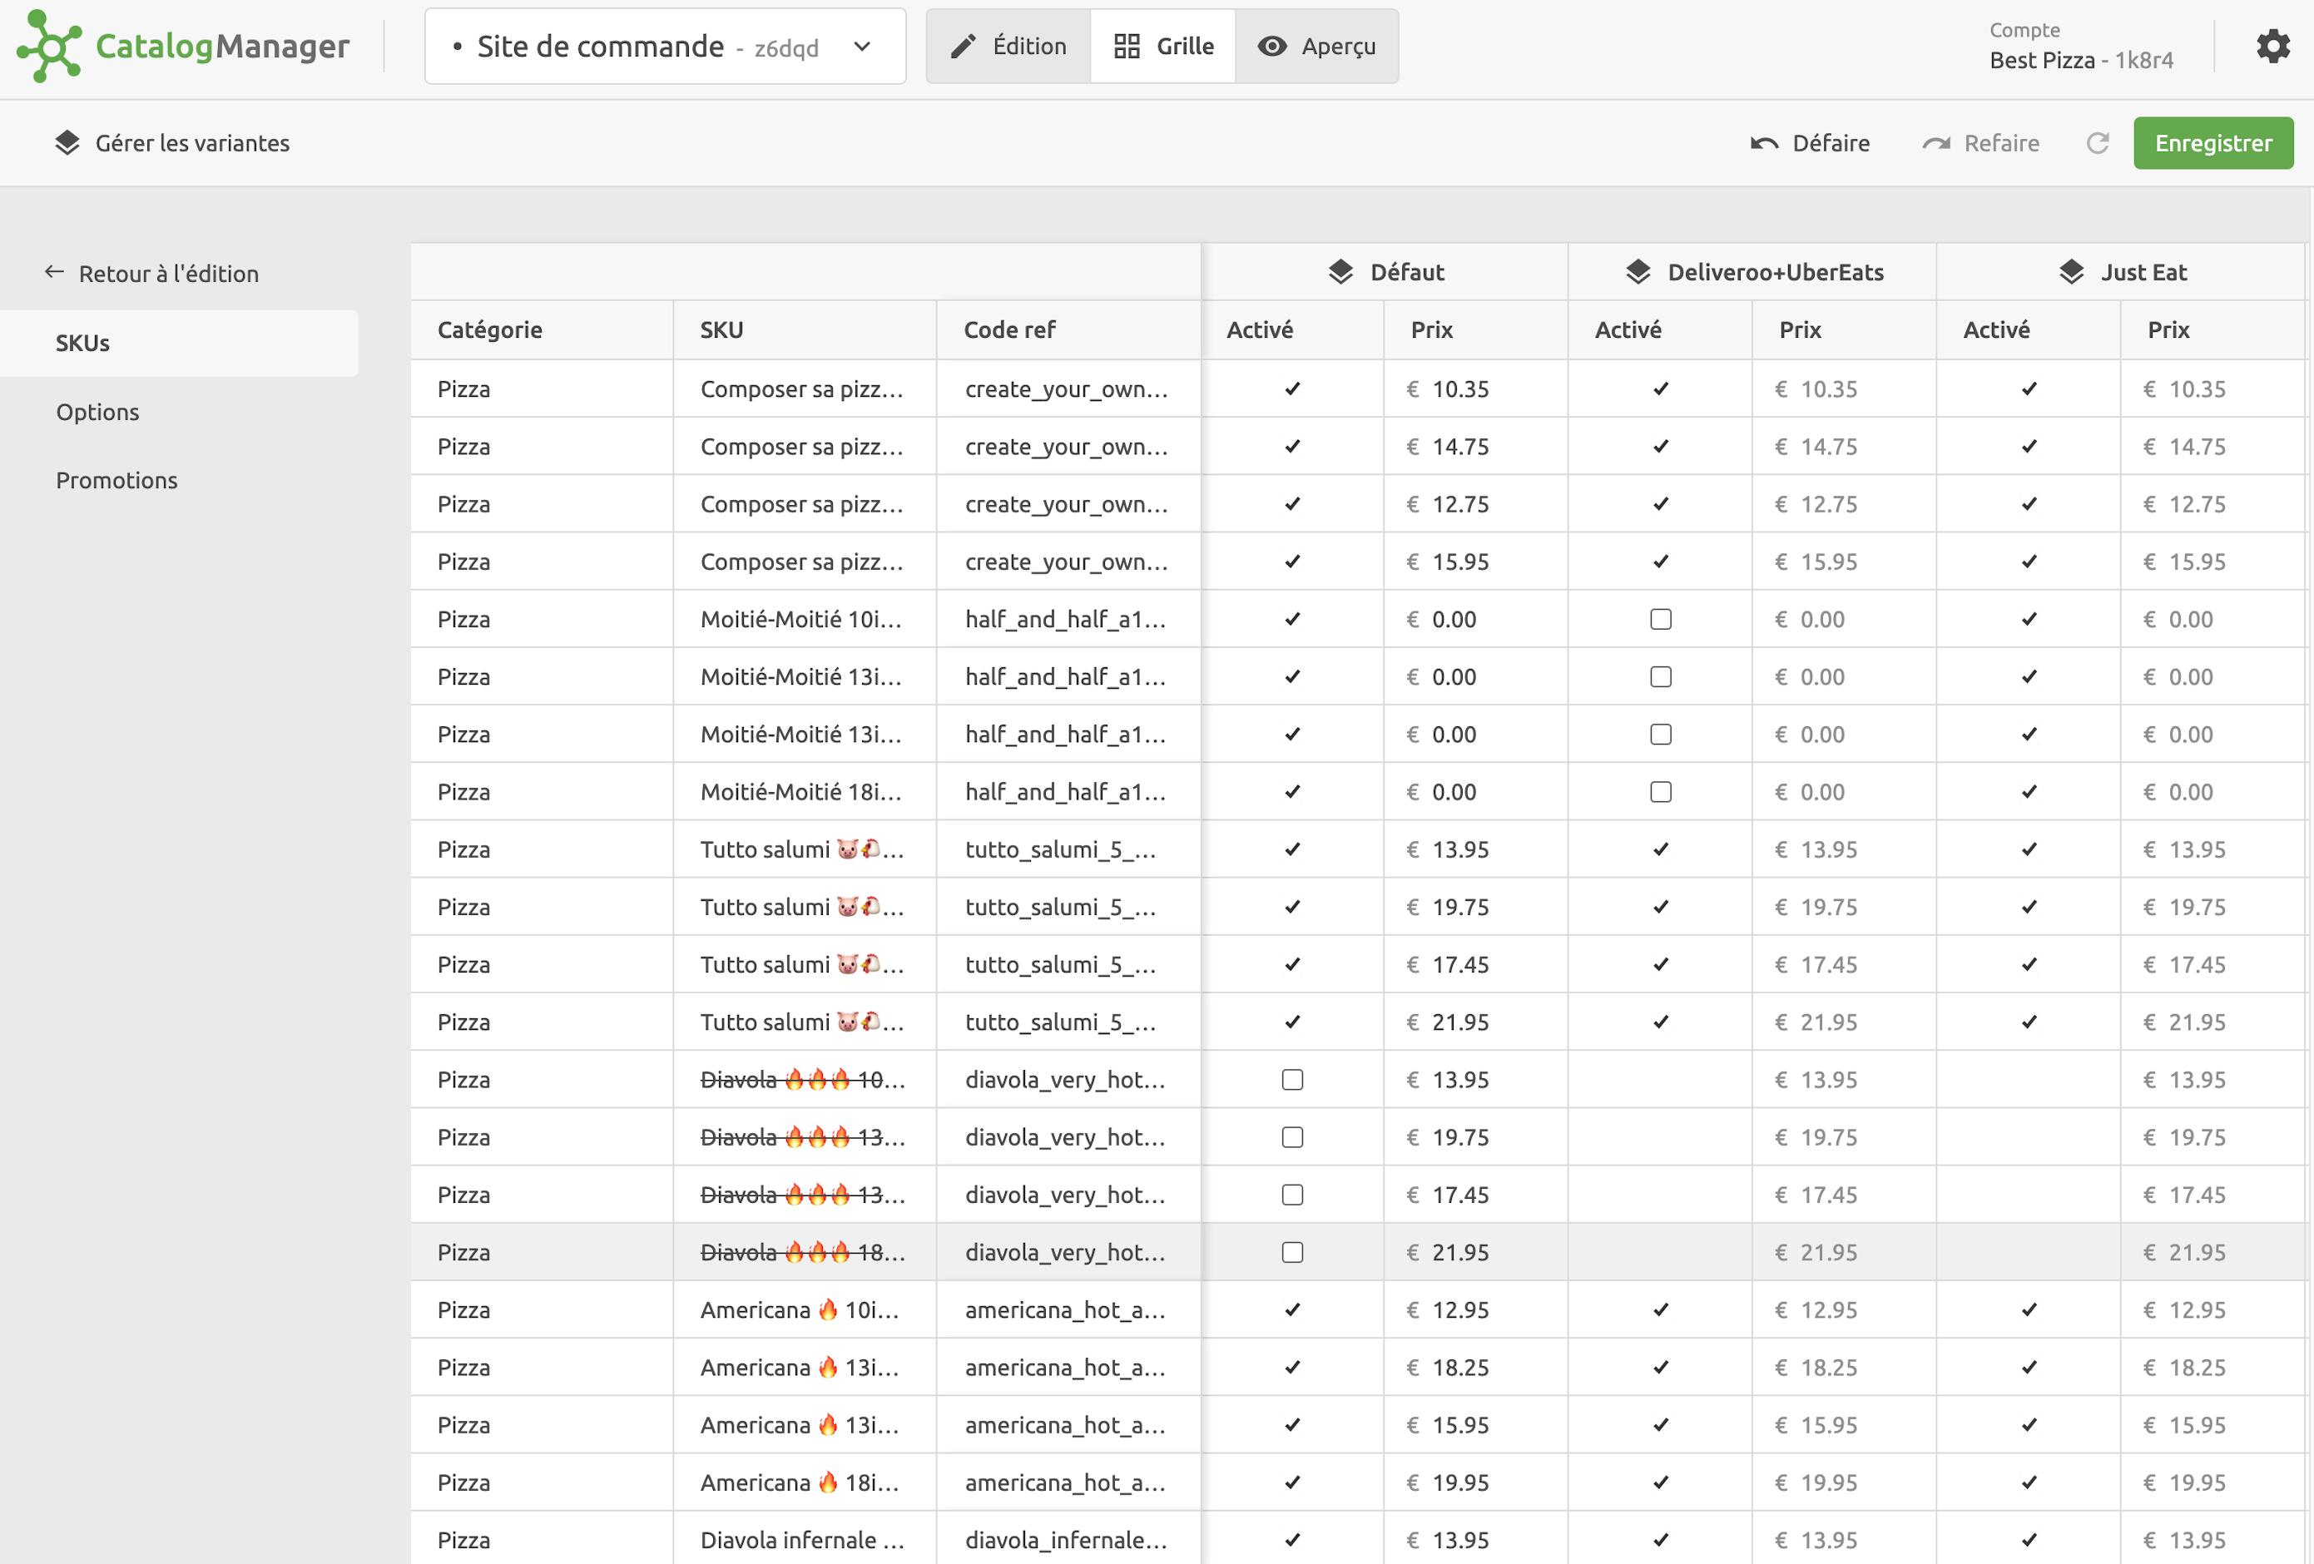Uncheck Just Eat Activé for Moitié-Moitié 10i row
The height and width of the screenshot is (1564, 2314).
tap(2029, 619)
